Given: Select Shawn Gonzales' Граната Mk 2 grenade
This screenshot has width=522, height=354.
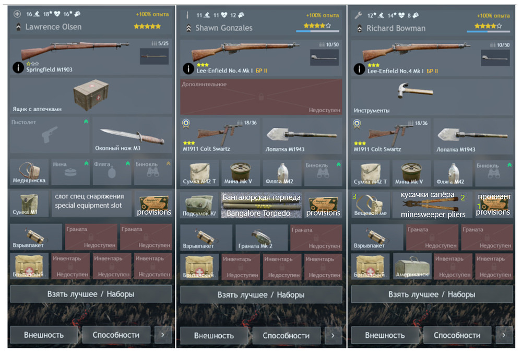Looking at the screenshot, I should tap(262, 238).
